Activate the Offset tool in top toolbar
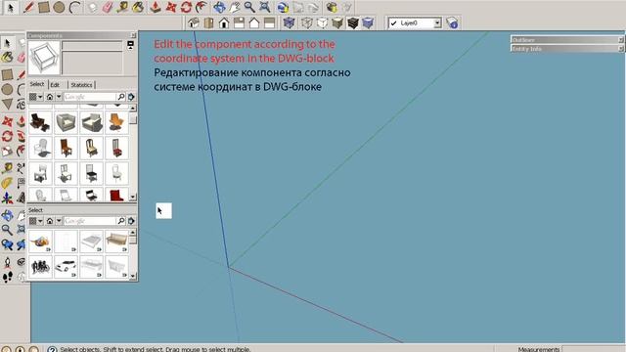626x352 pixels. pyautogui.click(x=201, y=7)
